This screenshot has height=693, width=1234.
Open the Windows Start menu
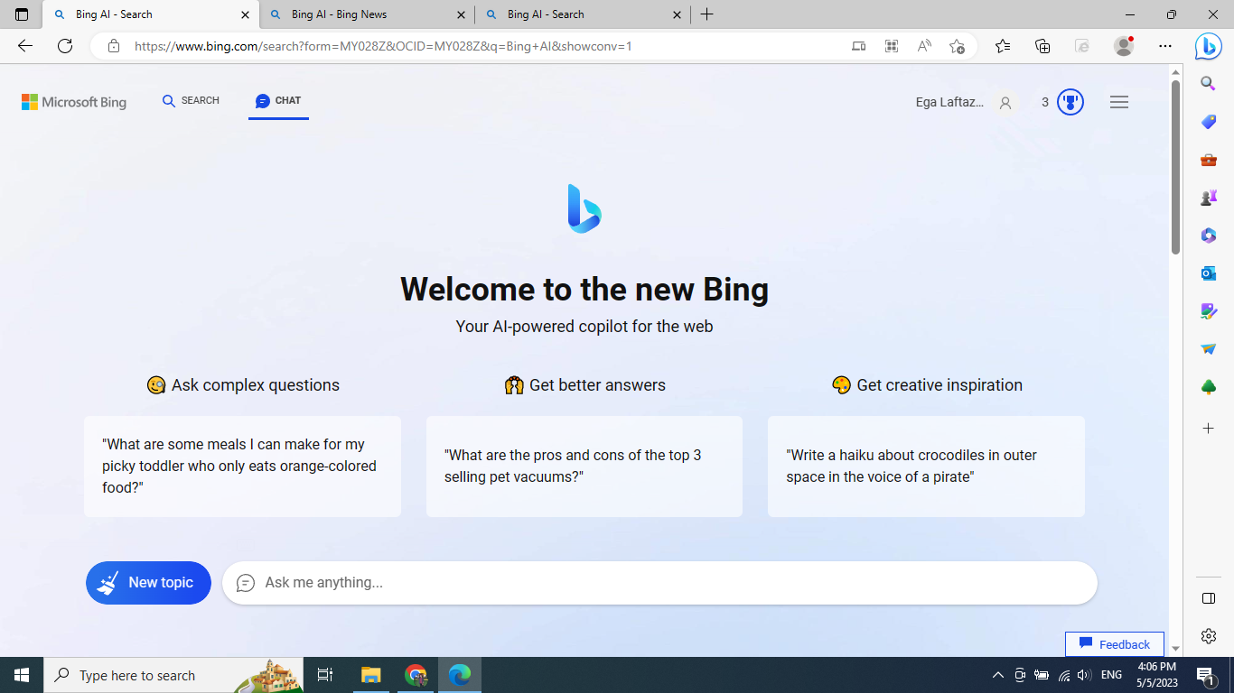22,675
